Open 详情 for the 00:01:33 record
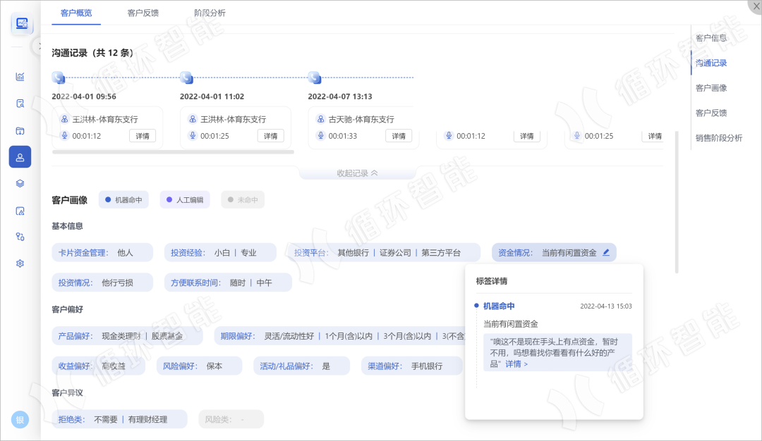Viewport: 762px width, 441px height. [399, 136]
